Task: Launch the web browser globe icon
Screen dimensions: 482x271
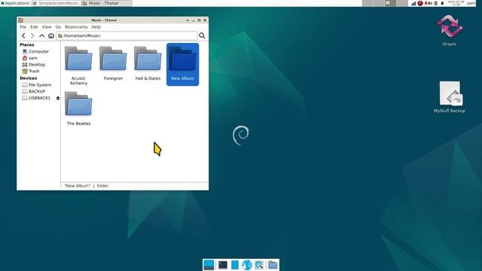Action: pos(246,265)
